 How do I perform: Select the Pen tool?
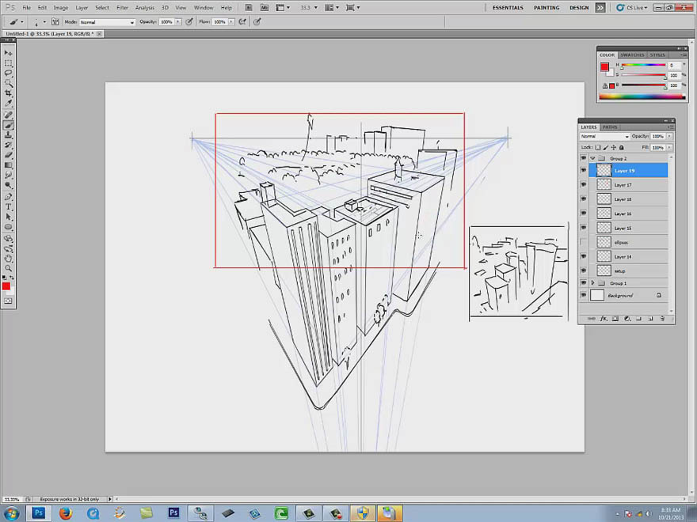coord(8,197)
